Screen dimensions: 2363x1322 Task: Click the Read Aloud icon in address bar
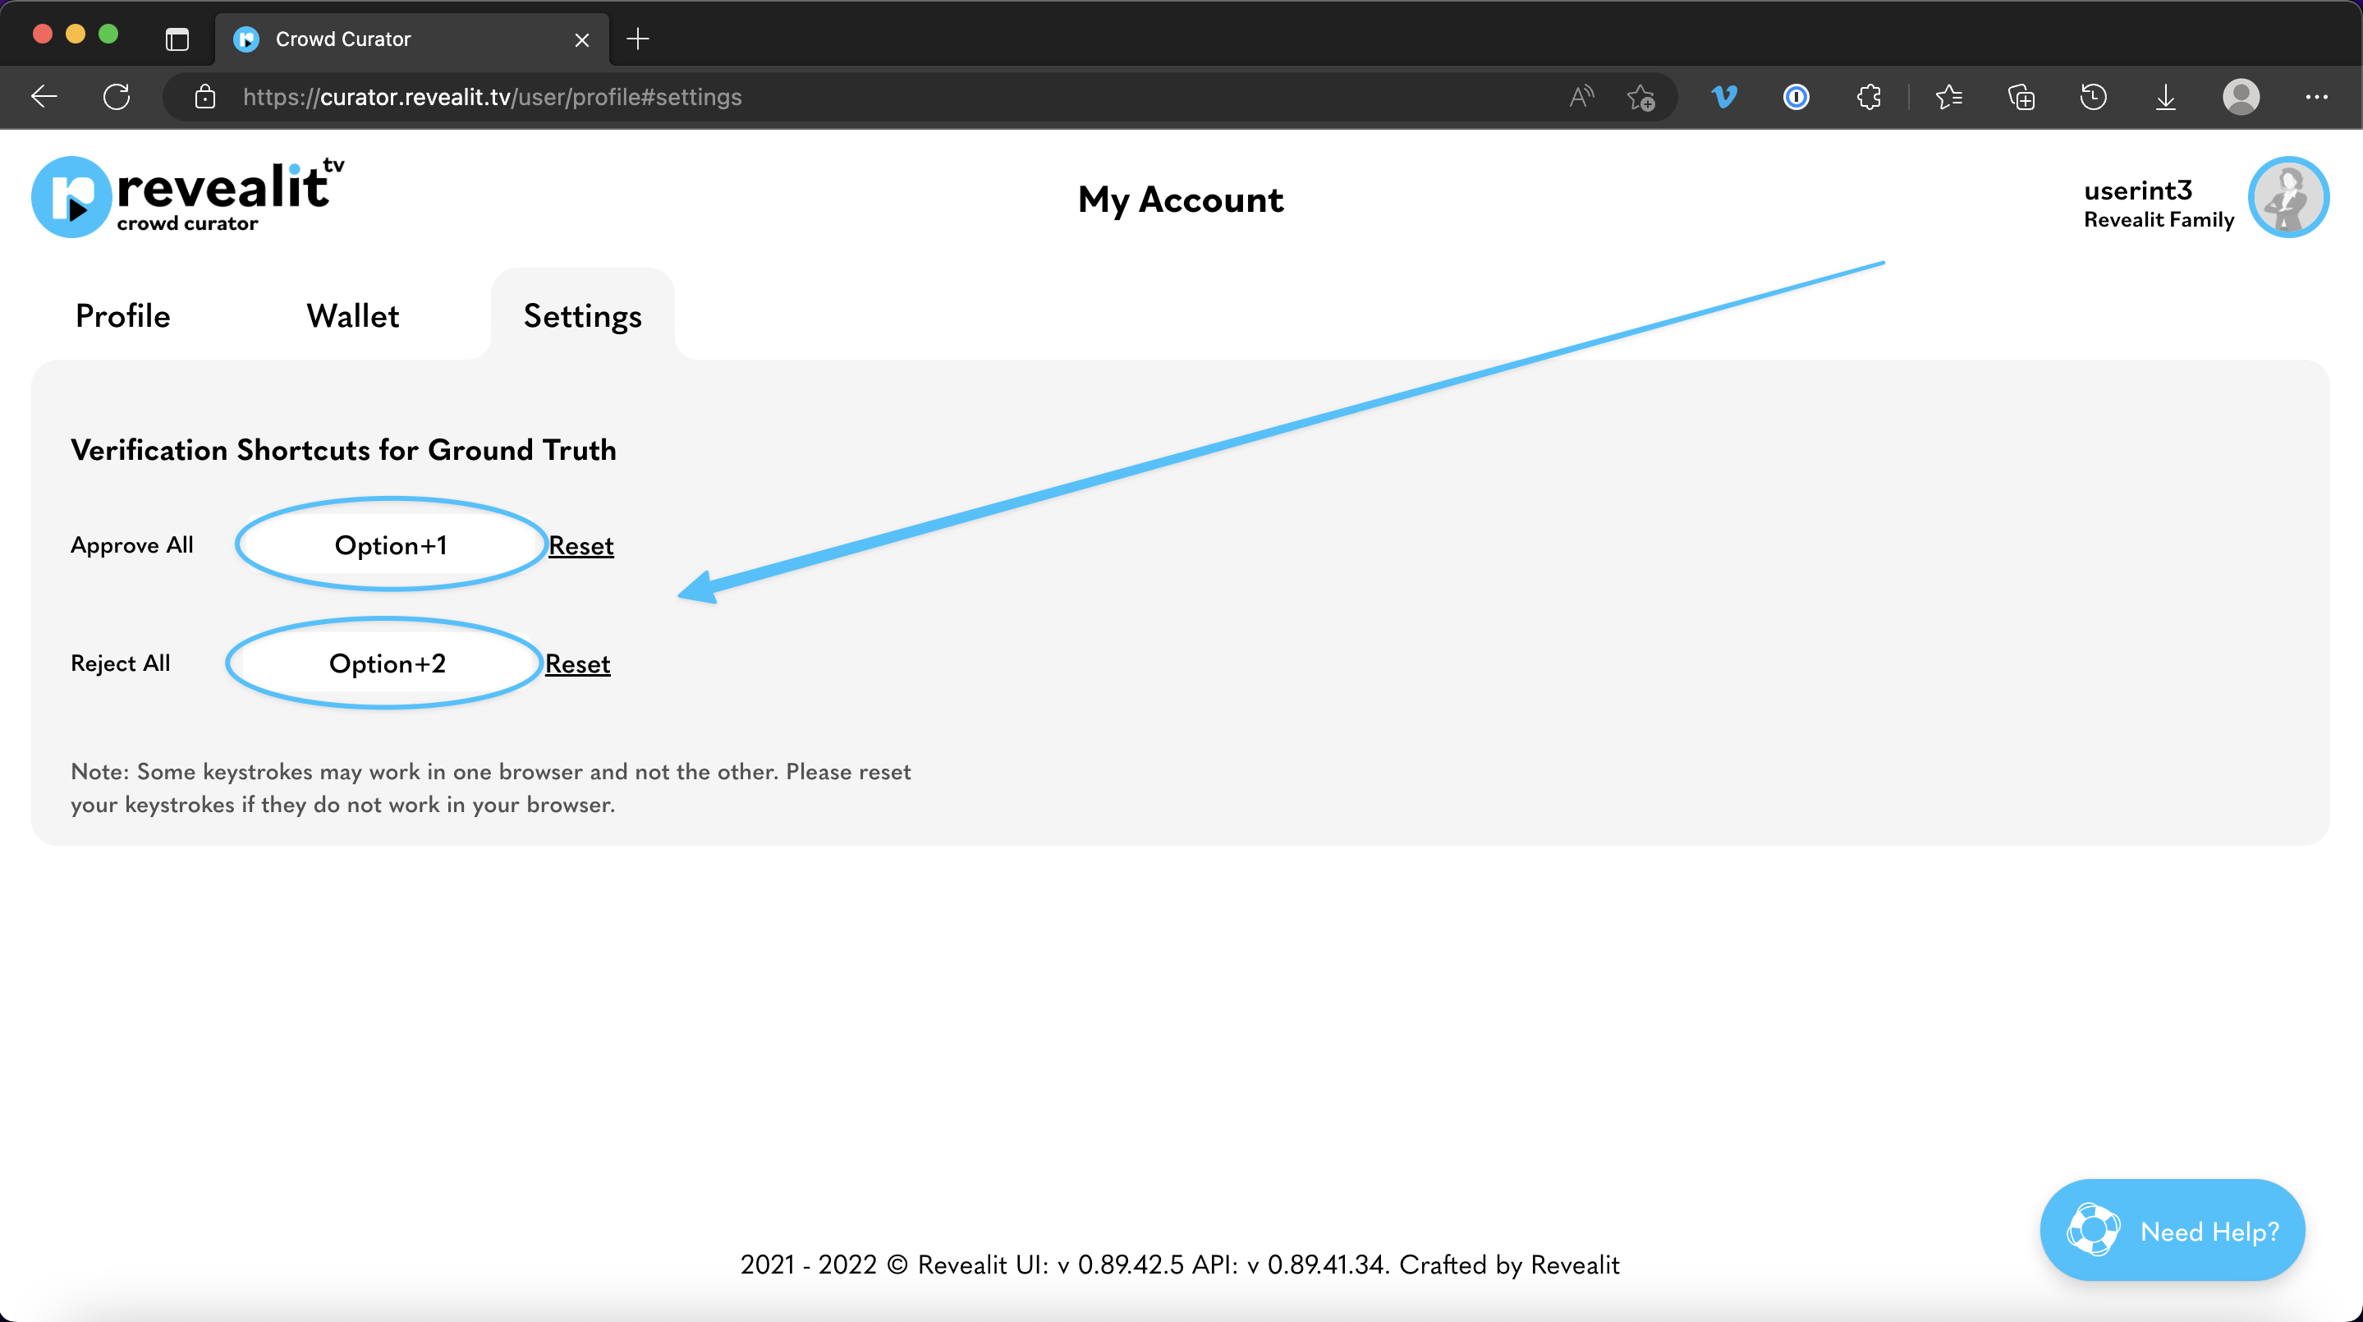[1581, 96]
